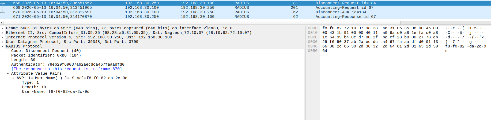Click source 192.168.30.100 in packet 669
The height and width of the screenshot is (120, 491).
pyautogui.click(x=142, y=7)
